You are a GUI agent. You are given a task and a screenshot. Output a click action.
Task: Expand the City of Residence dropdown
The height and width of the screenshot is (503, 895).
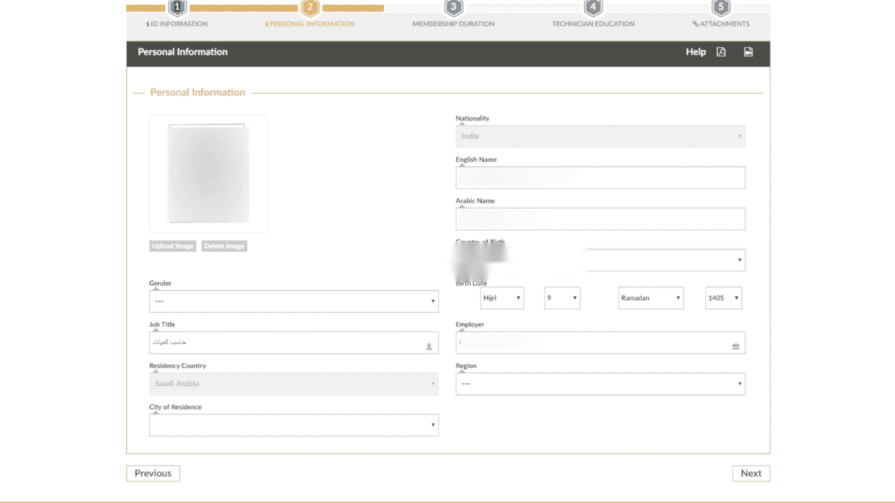click(294, 425)
